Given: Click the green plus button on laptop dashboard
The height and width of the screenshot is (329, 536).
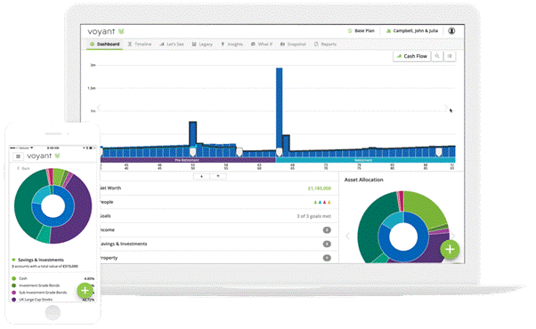Looking at the screenshot, I should [x=450, y=250].
